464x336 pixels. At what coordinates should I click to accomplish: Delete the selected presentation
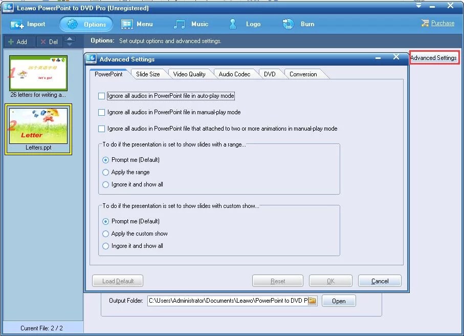pos(50,41)
